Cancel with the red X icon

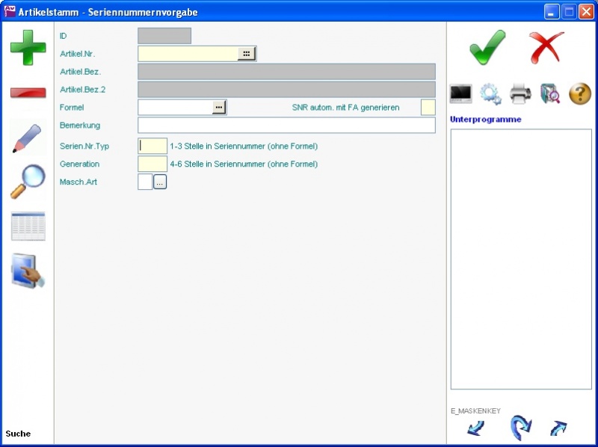546,48
